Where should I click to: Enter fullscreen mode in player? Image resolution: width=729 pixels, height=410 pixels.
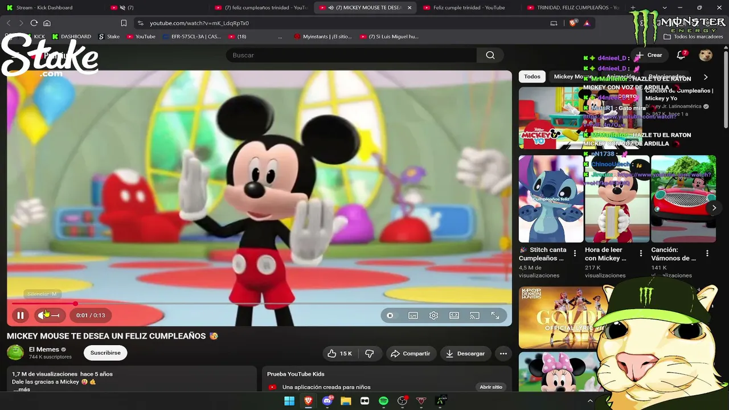tap(495, 315)
